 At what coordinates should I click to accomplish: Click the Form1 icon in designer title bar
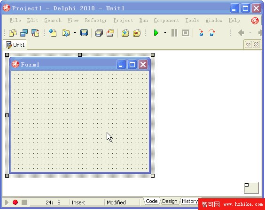[15, 64]
